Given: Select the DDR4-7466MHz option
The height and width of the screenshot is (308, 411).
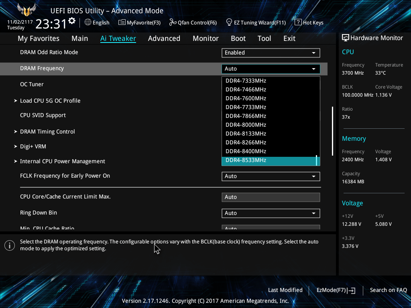Looking at the screenshot, I should [271, 90].
